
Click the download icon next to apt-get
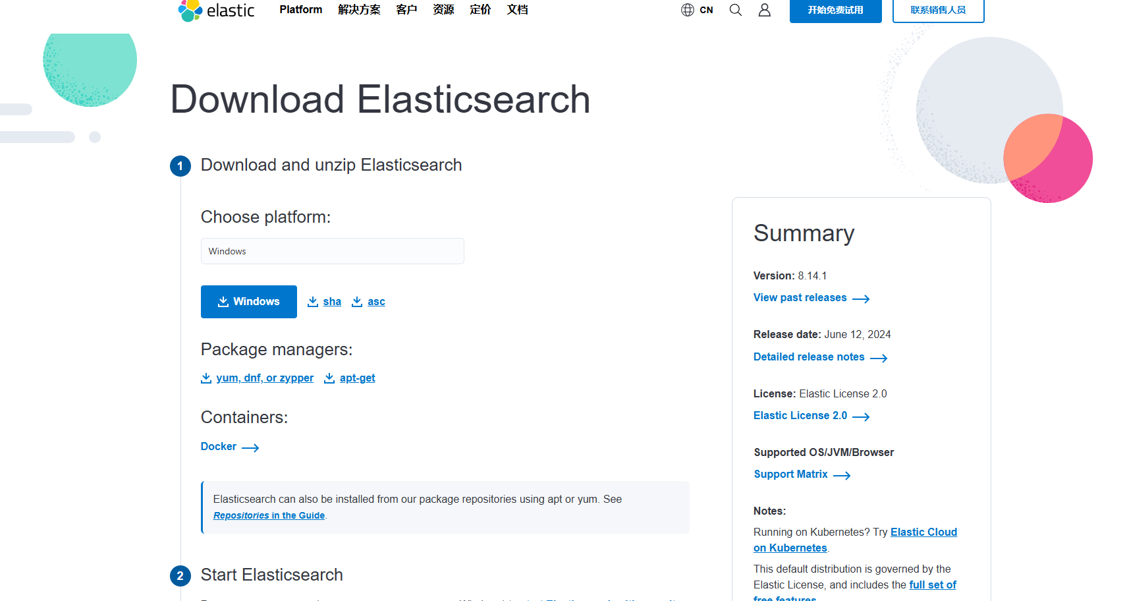pyautogui.click(x=329, y=378)
